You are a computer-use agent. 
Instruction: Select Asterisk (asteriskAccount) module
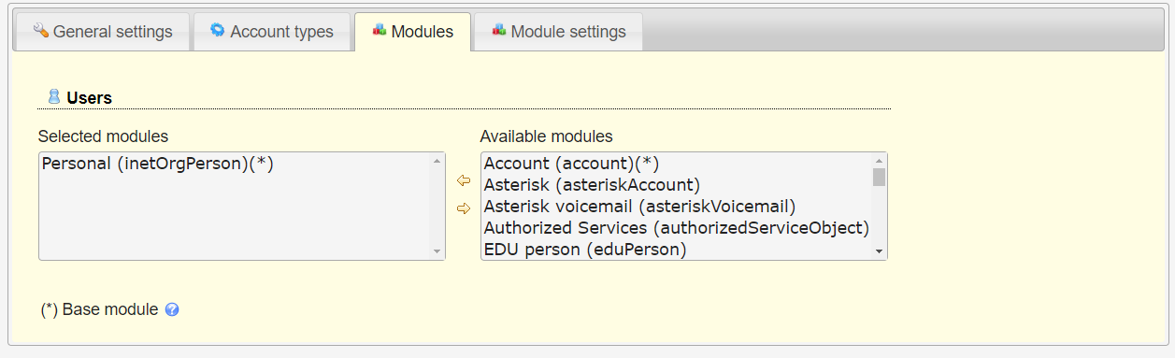point(677,185)
